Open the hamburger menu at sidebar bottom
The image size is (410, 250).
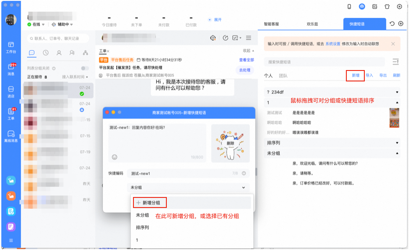pyautogui.click(x=11, y=240)
